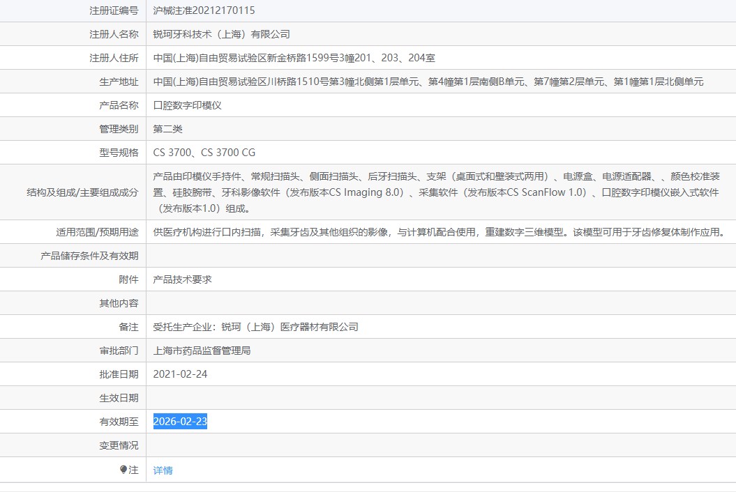736x492 pixels.
Task: Click the product name 口腔数字印模仪
Action: pos(187,105)
